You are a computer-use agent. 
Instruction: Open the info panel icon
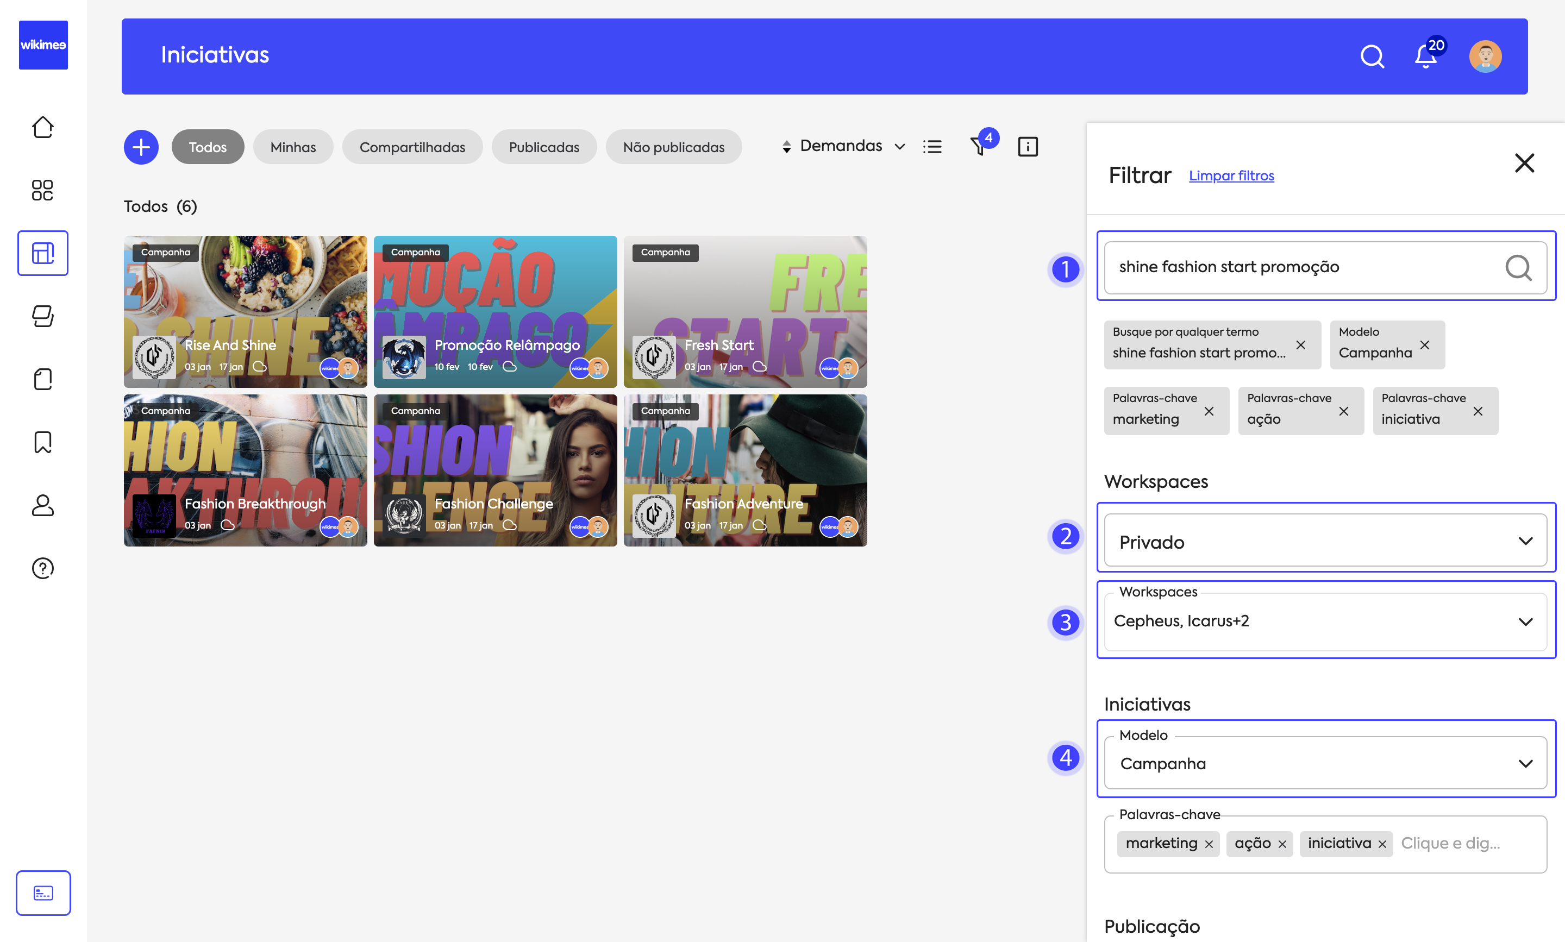tap(1027, 147)
